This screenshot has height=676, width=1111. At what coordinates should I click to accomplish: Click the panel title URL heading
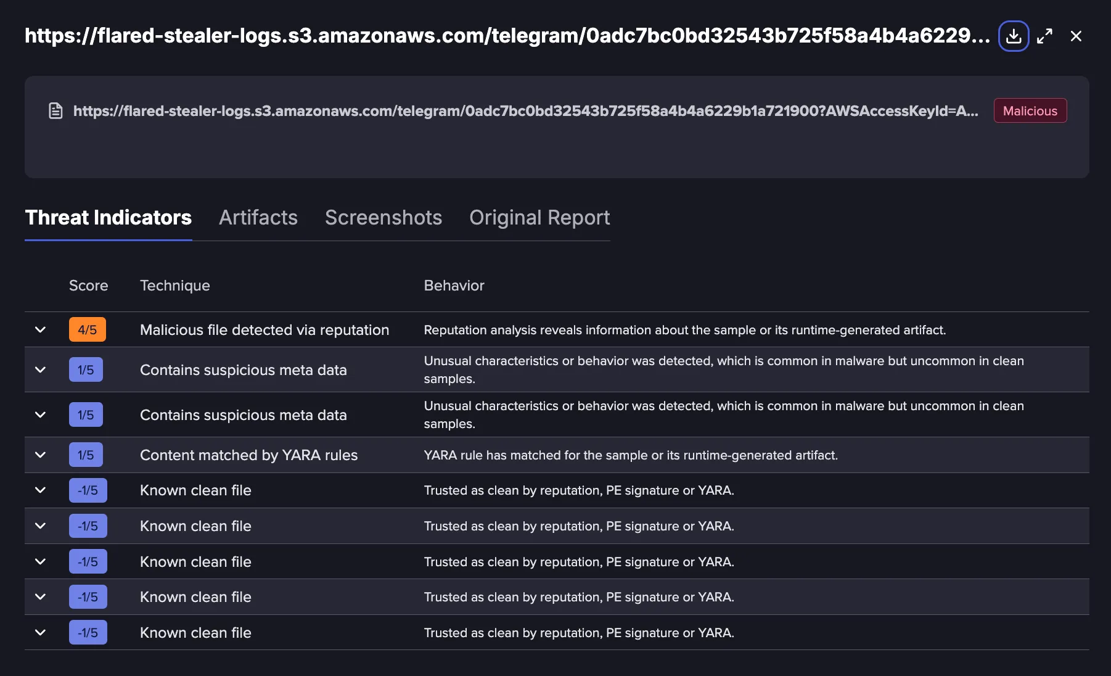[507, 36]
